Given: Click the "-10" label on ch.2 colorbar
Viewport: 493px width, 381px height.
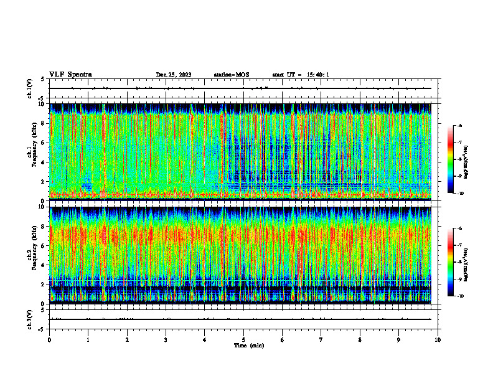Looking at the screenshot, I should pos(460,296).
